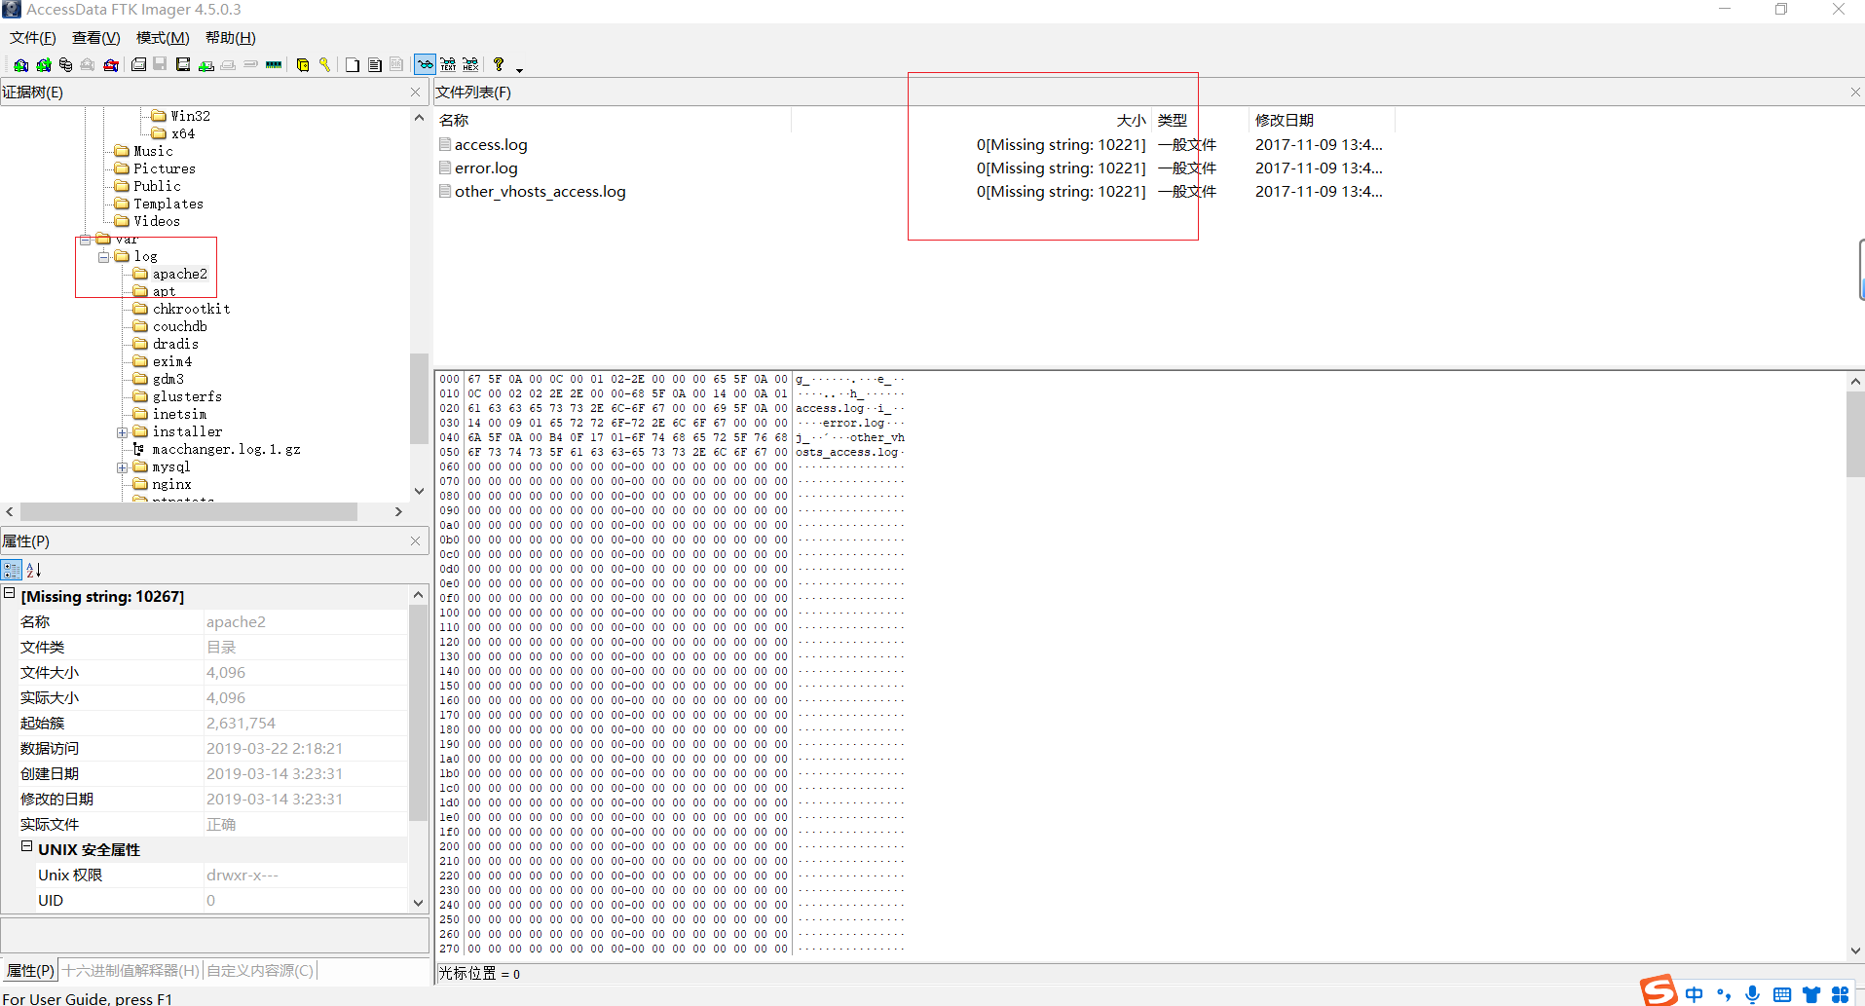Click the Create Disk Image icon
The image size is (1865, 1006).
point(138,64)
